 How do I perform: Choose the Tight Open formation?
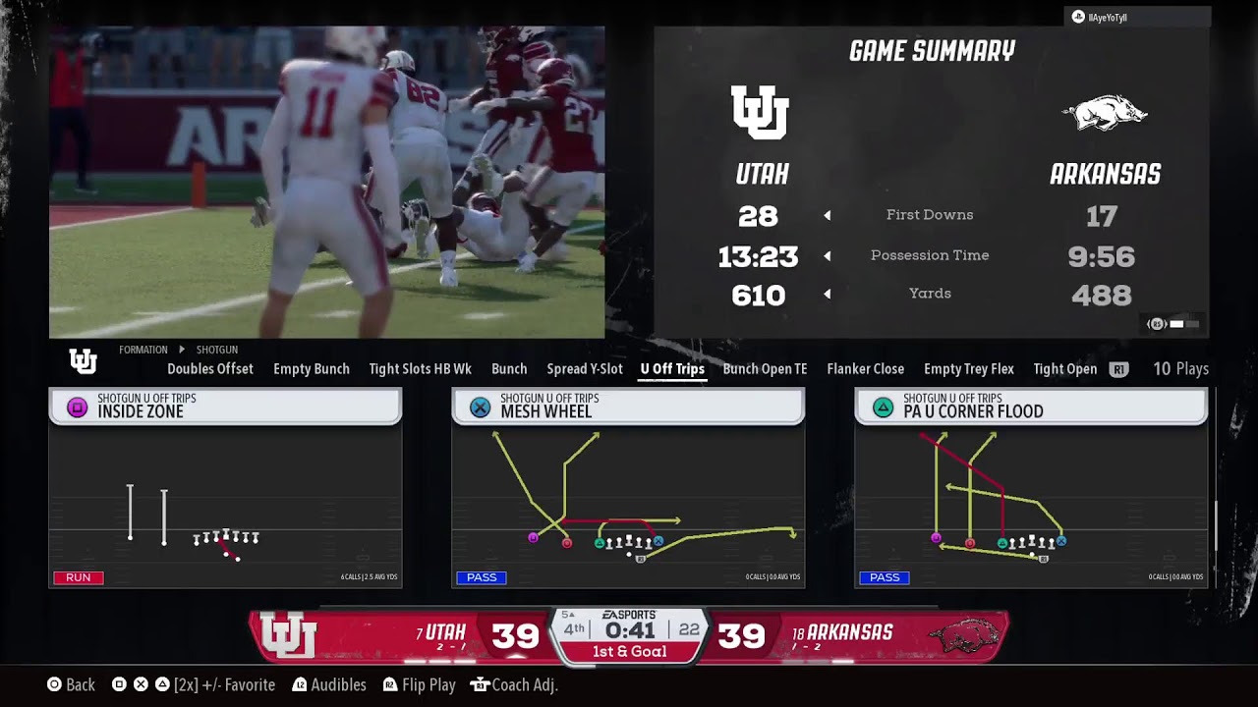[x=1064, y=369]
